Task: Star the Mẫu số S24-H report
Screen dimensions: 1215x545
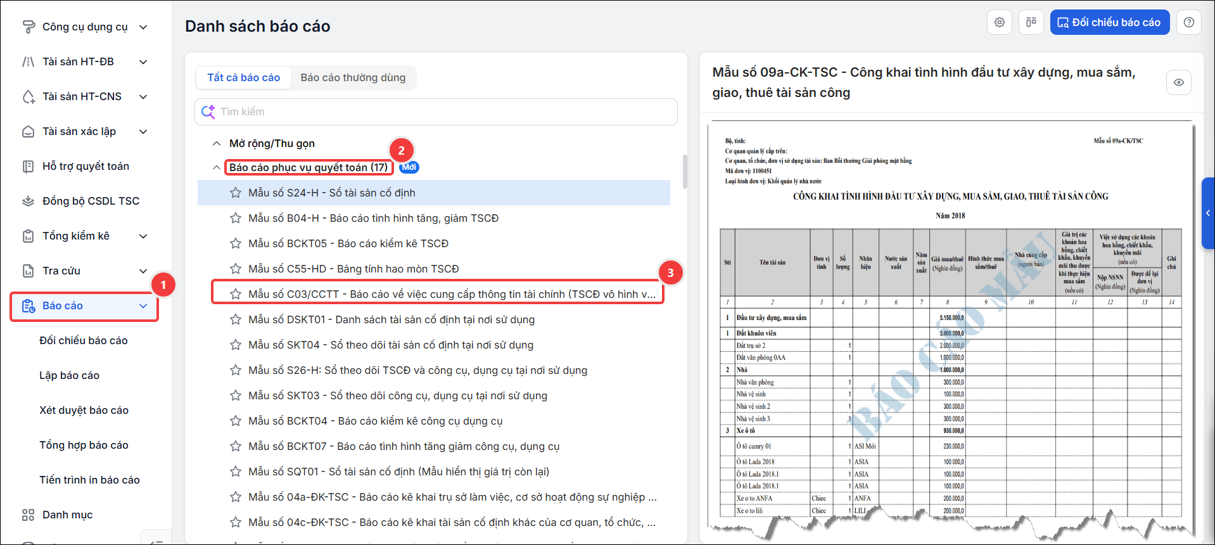Action: tap(236, 193)
